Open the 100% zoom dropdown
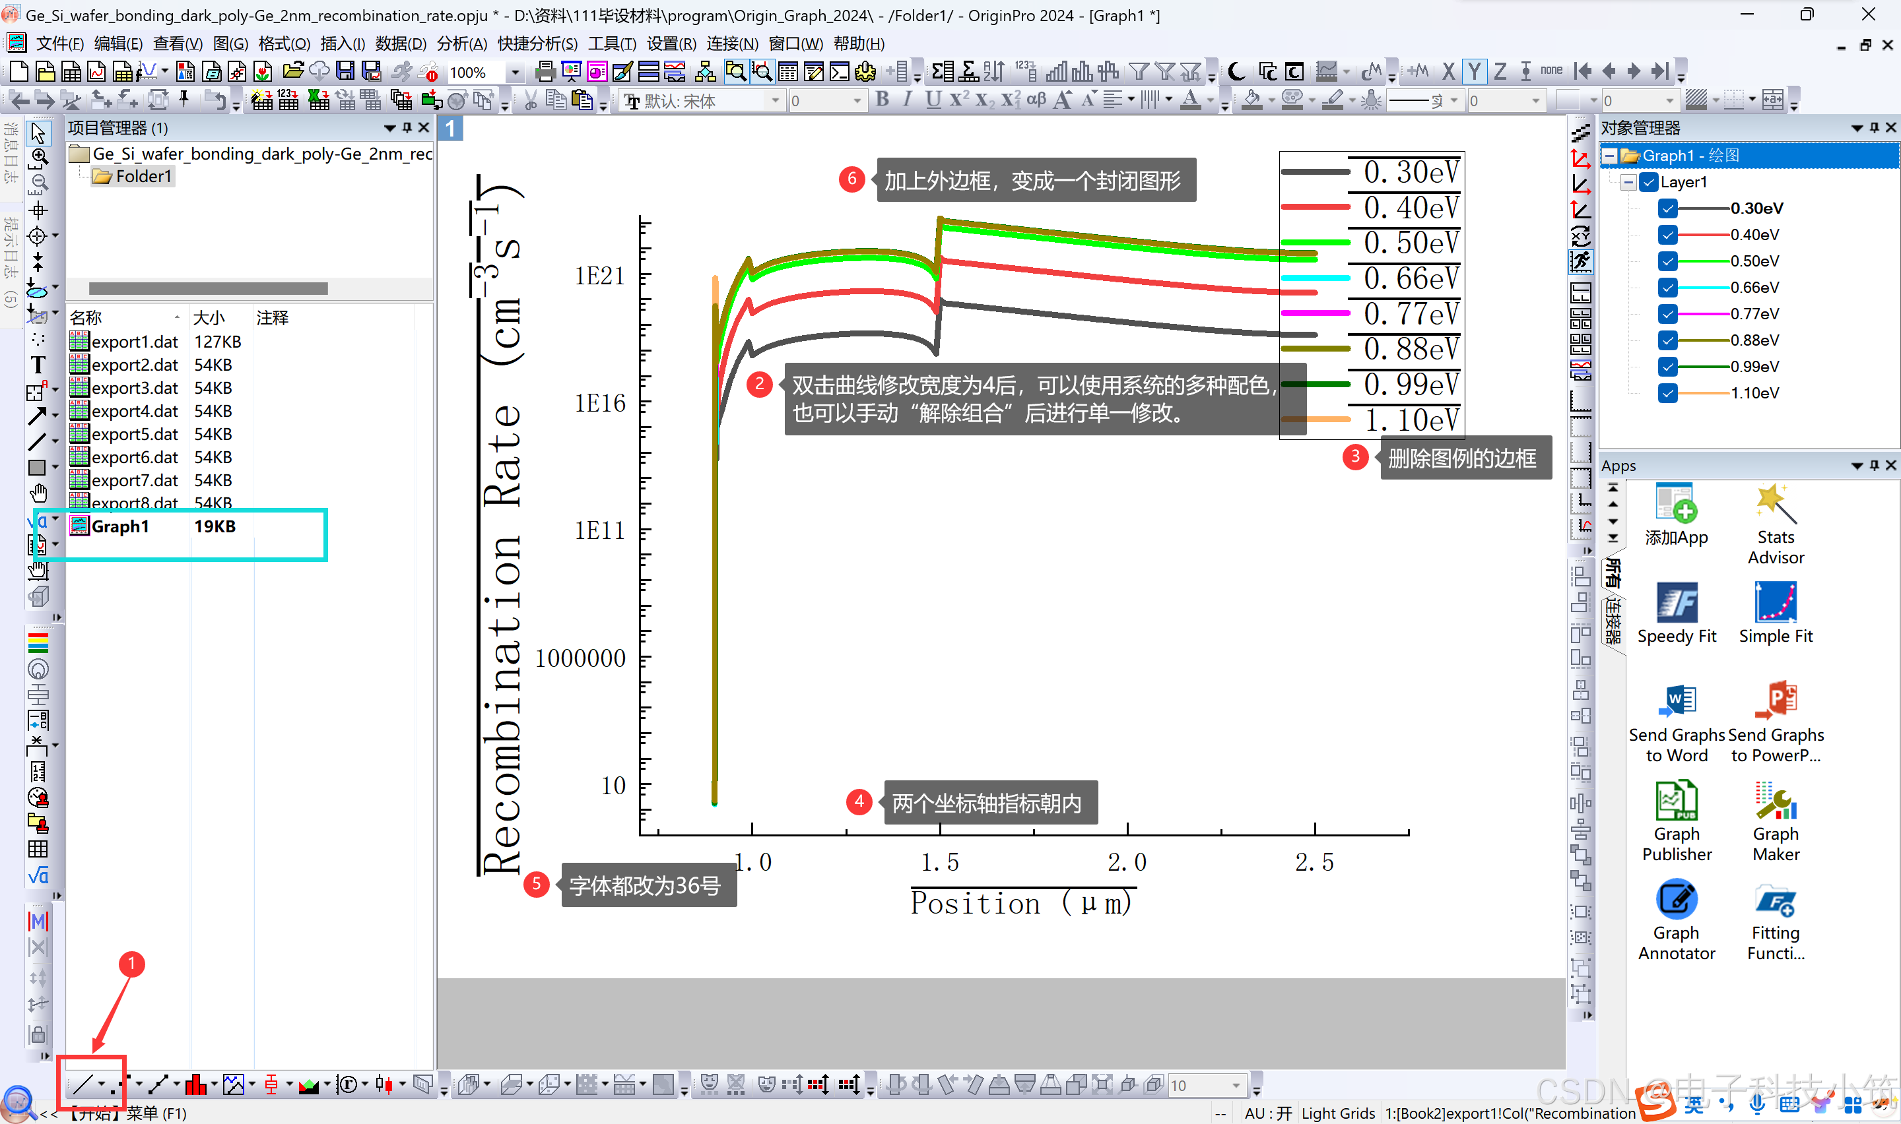This screenshot has width=1901, height=1124. click(x=516, y=73)
